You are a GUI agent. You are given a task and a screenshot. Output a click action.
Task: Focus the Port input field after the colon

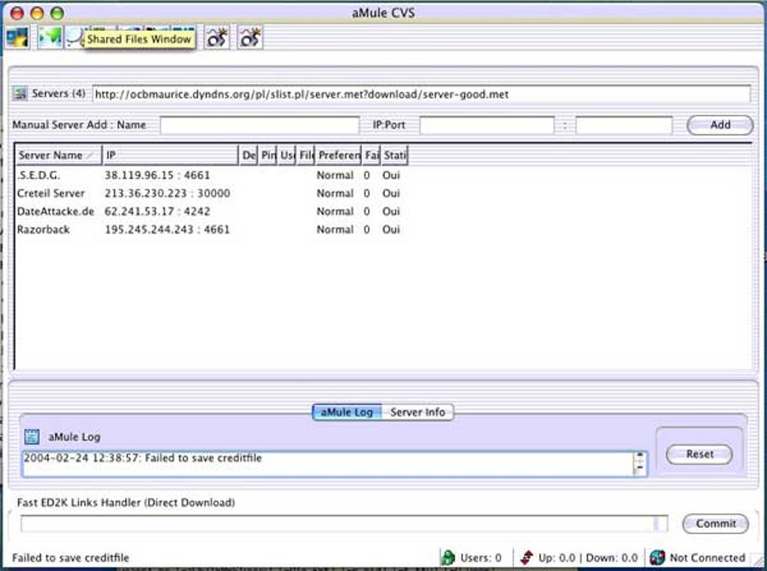coord(623,125)
